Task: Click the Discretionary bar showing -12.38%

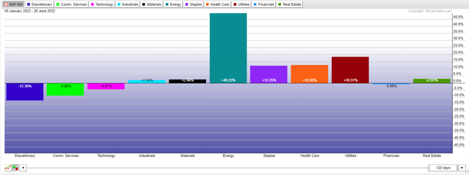Action: point(25,92)
